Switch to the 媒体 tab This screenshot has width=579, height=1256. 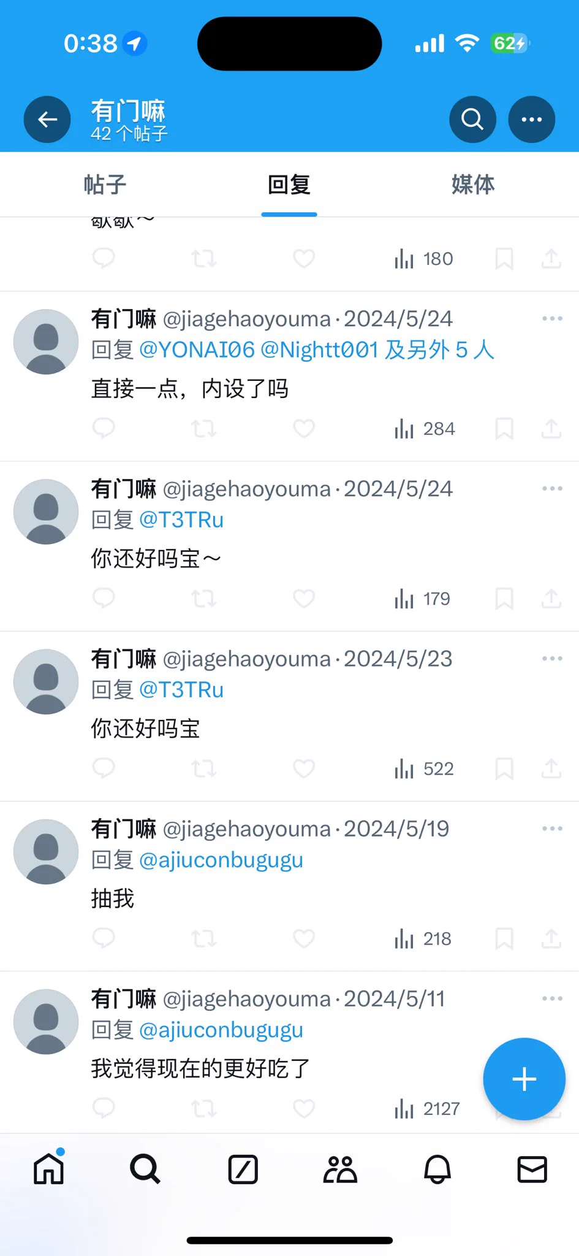pos(473,185)
